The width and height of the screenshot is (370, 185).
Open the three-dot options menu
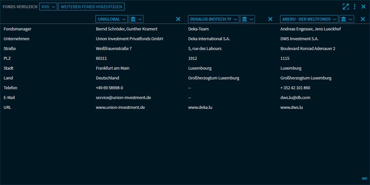coord(355,7)
